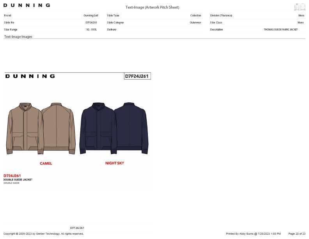Click the red 'CAMEL' color label
The height and width of the screenshot is (239, 309).
pyautogui.click(x=46, y=164)
